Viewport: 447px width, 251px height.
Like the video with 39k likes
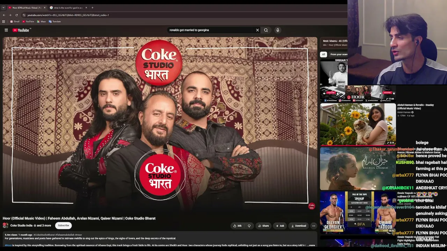[237, 226]
